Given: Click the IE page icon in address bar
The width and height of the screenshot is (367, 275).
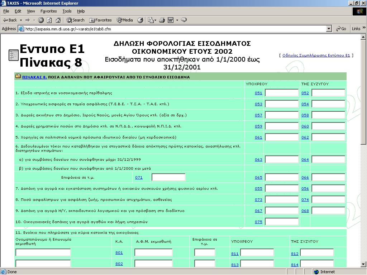Looking at the screenshot, I should click(x=21, y=29).
